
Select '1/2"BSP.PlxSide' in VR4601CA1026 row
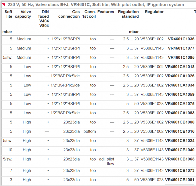65,76
